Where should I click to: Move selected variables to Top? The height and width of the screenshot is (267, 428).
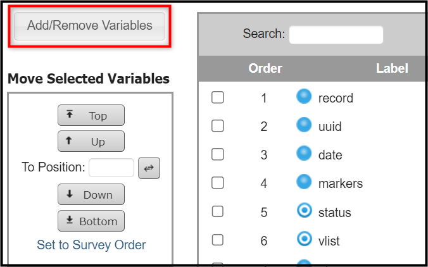tap(91, 115)
